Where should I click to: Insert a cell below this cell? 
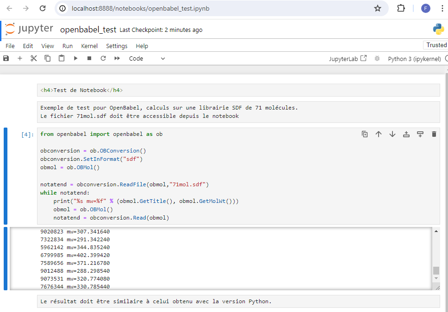[x=420, y=134]
